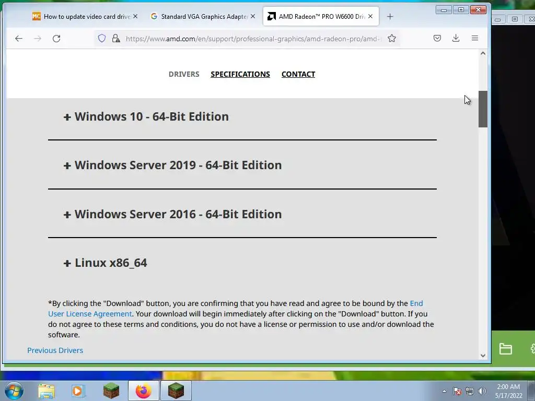Screen dimensions: 535x401
Task: Show hidden system tray icons
Action: (x=444, y=391)
